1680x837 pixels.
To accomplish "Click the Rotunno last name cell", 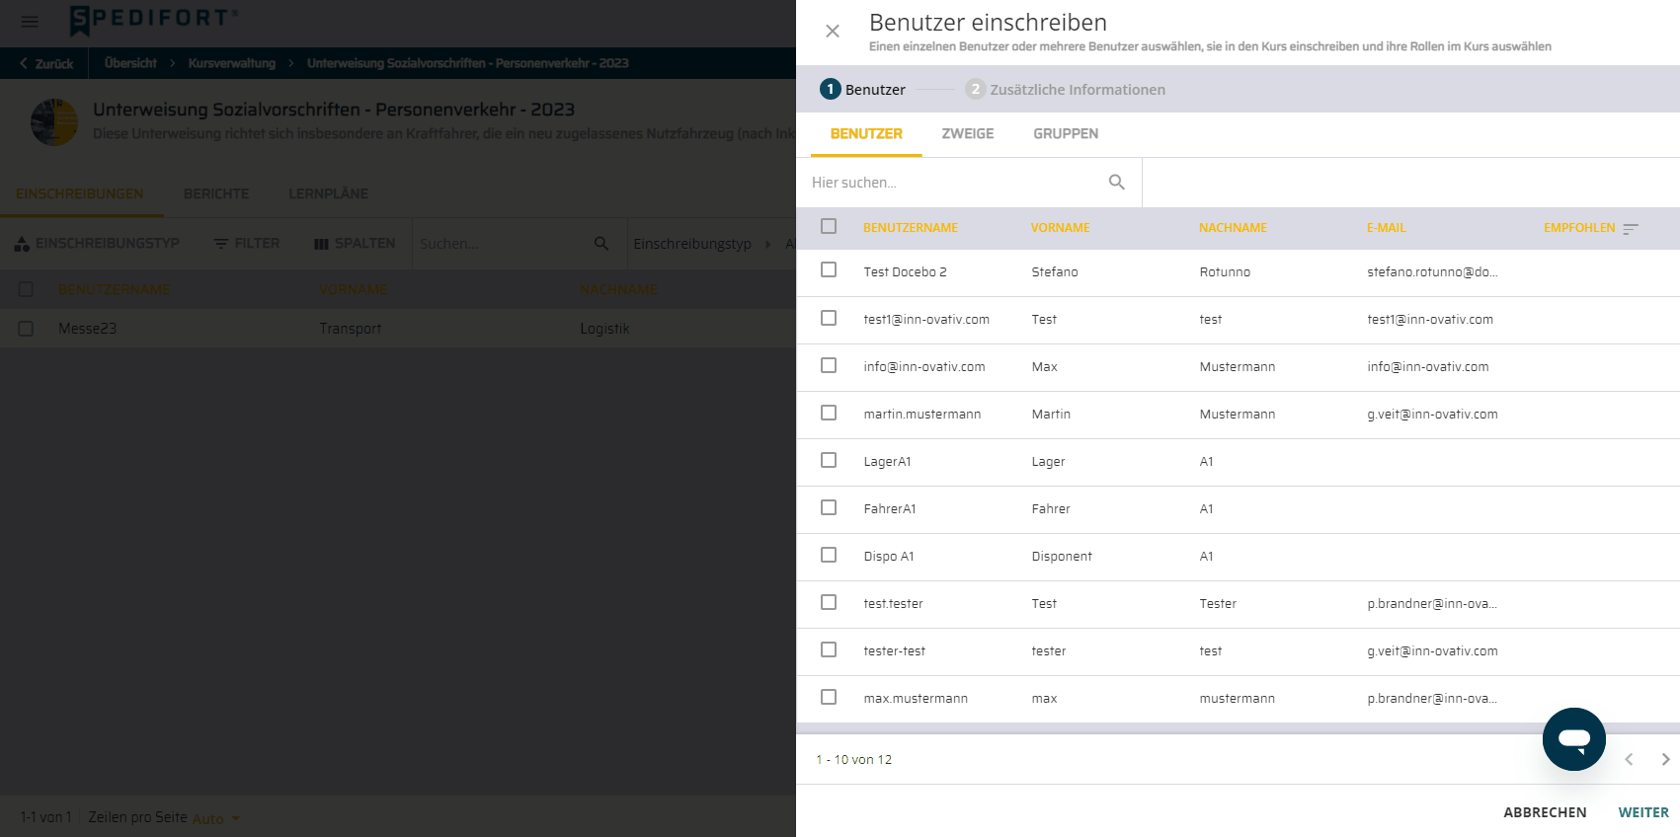I will point(1225,271).
